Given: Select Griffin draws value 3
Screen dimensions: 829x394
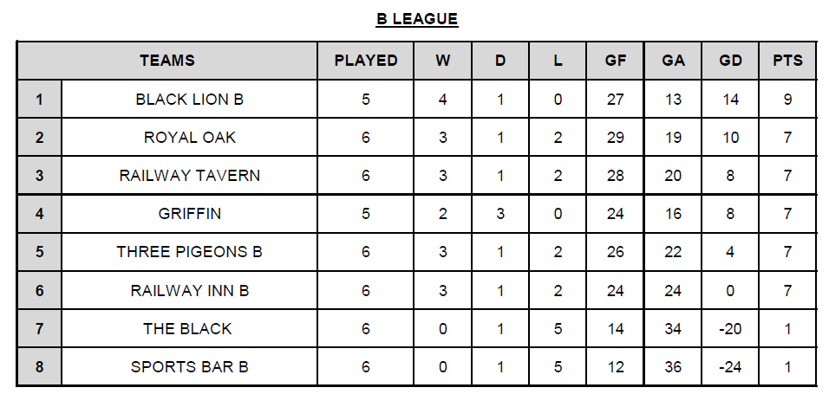Looking at the screenshot, I should point(500,213).
